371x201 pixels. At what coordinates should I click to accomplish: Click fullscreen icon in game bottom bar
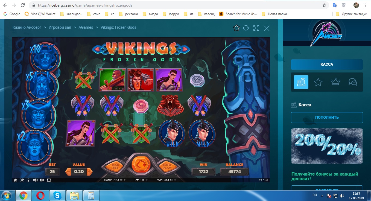[x=49, y=180]
